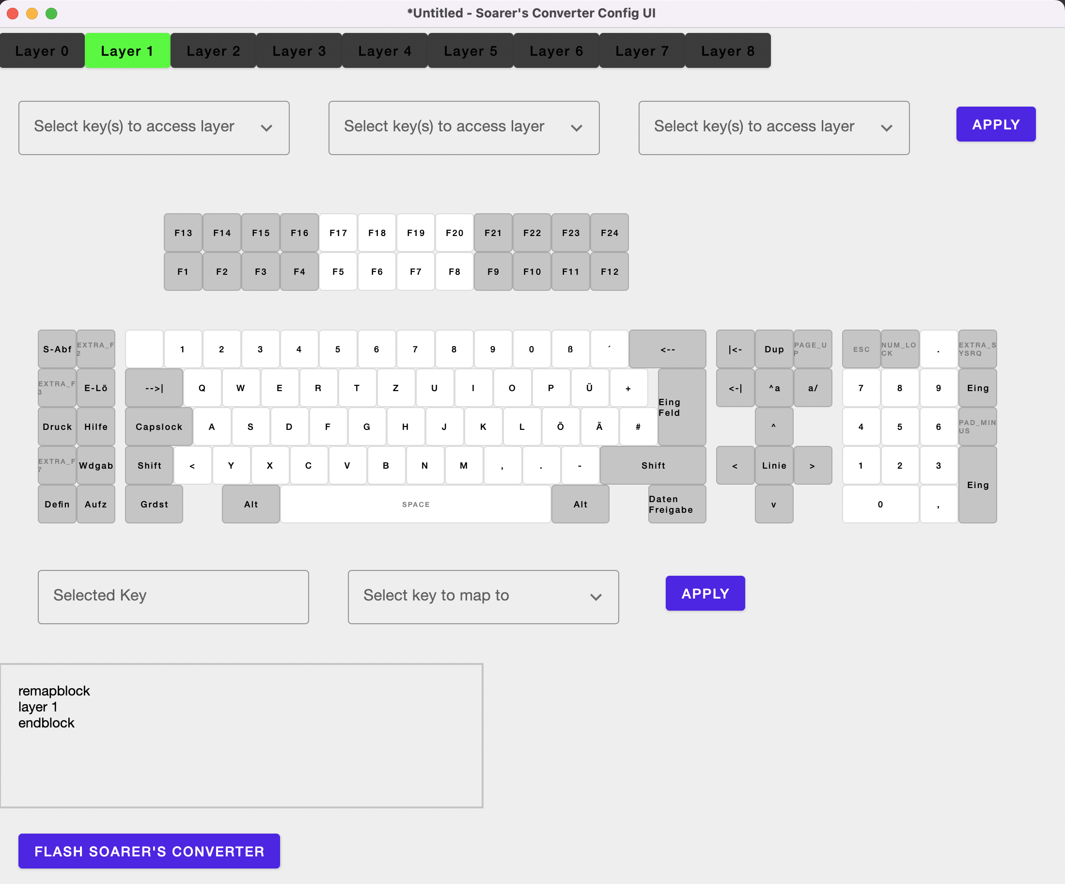
Task: Expand the middle layer access key dropdown
Action: (464, 127)
